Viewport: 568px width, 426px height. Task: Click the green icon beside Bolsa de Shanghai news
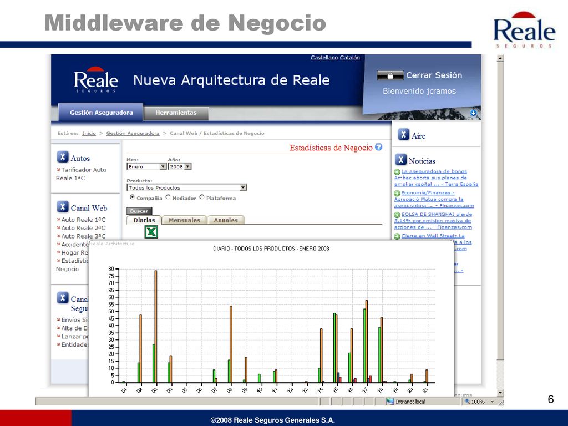pyautogui.click(x=397, y=215)
